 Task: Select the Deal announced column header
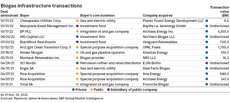(9, 13)
